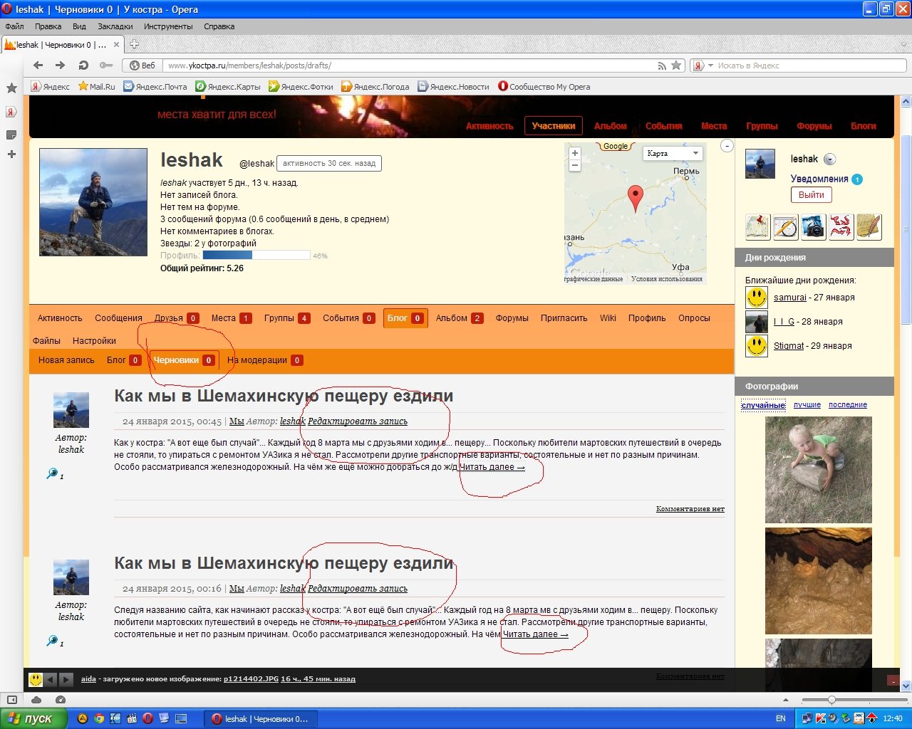Image resolution: width=912 pixels, height=729 pixels.
Task: Open Opera bookmarks star panel
Action: tap(11, 88)
